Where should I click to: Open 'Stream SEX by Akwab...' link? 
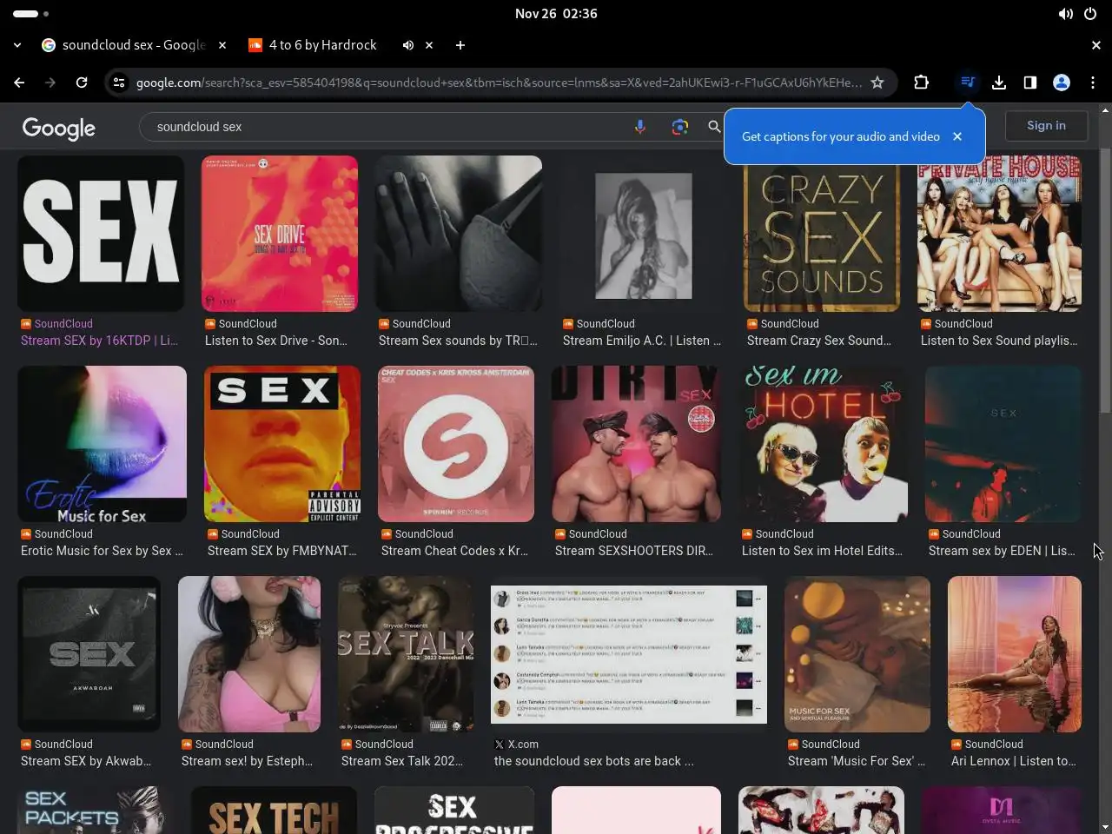point(86,761)
